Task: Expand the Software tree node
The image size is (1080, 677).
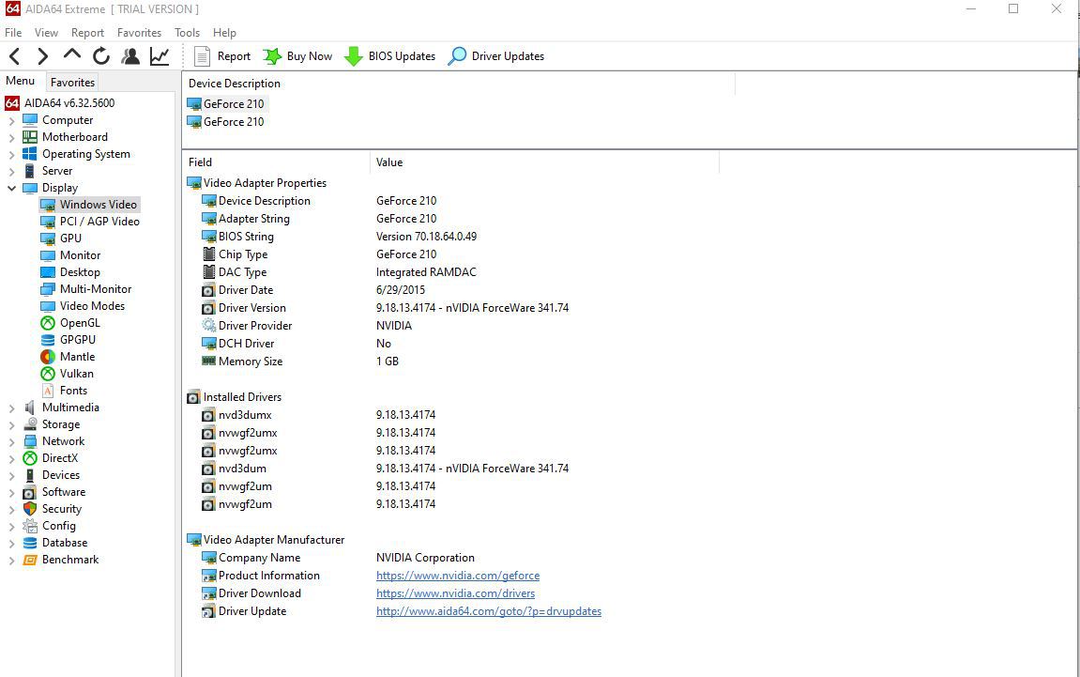Action: point(11,492)
